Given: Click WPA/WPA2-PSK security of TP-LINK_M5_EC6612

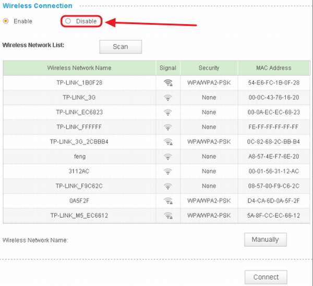Looking at the screenshot, I should [209, 216].
